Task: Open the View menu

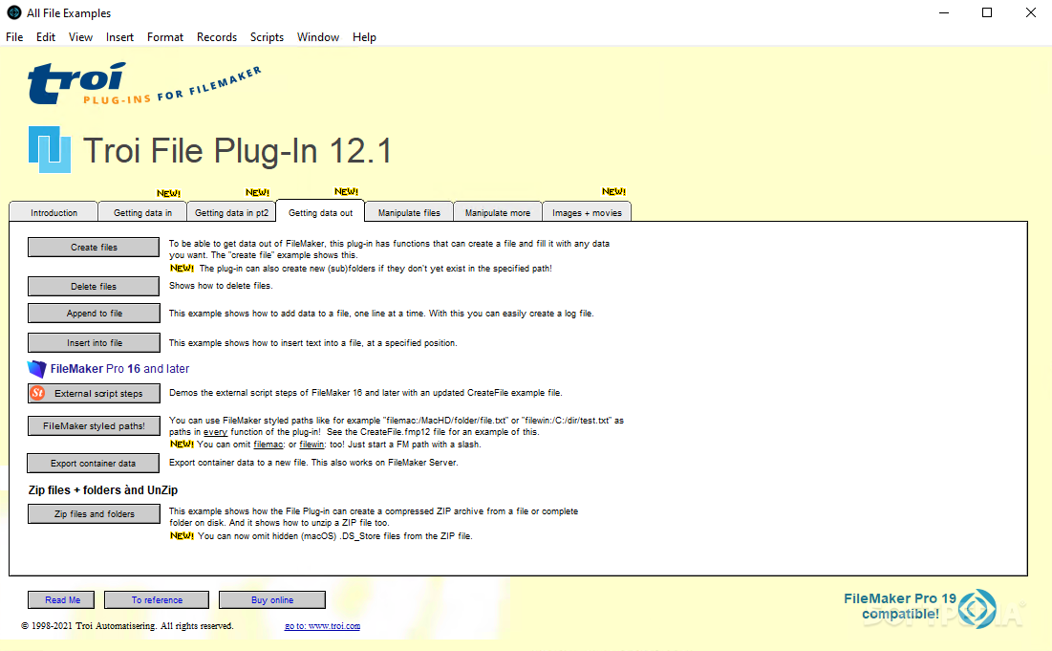Action: (80, 37)
